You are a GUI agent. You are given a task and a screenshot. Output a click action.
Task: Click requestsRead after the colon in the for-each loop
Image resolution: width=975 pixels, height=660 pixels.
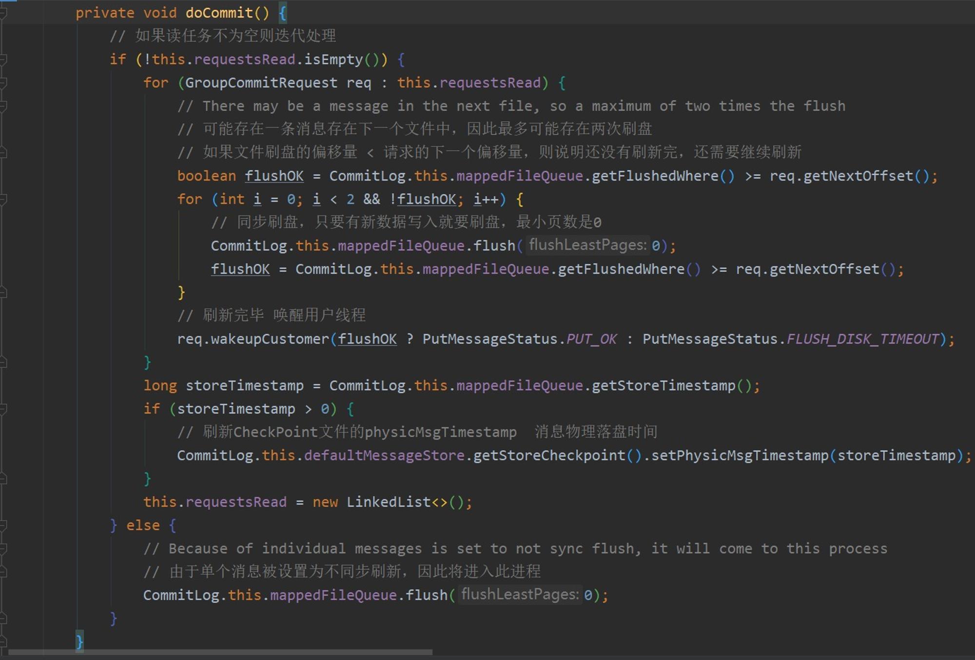click(x=490, y=83)
